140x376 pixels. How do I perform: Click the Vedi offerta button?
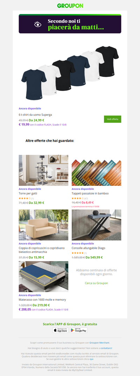point(113,119)
